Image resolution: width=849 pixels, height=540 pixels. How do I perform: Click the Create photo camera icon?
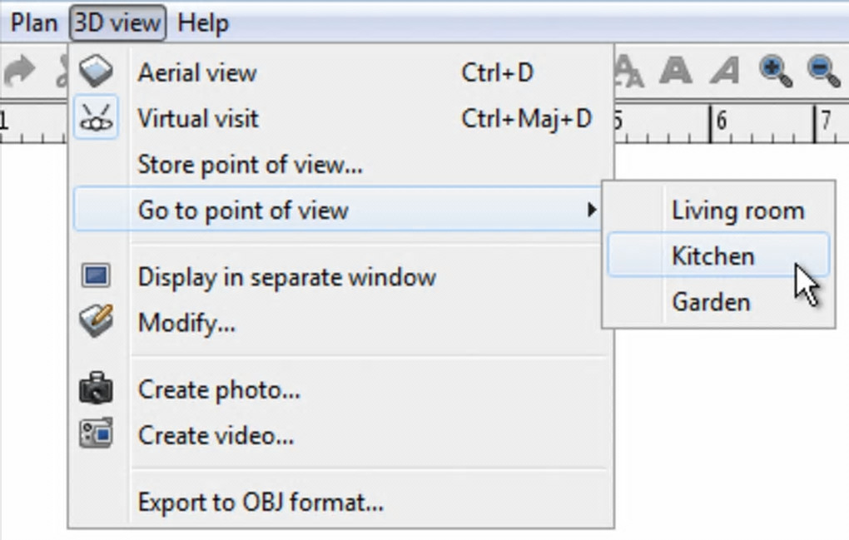(x=97, y=389)
